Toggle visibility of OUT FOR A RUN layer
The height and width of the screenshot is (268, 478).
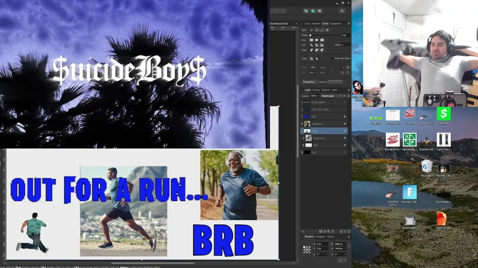click(345, 109)
